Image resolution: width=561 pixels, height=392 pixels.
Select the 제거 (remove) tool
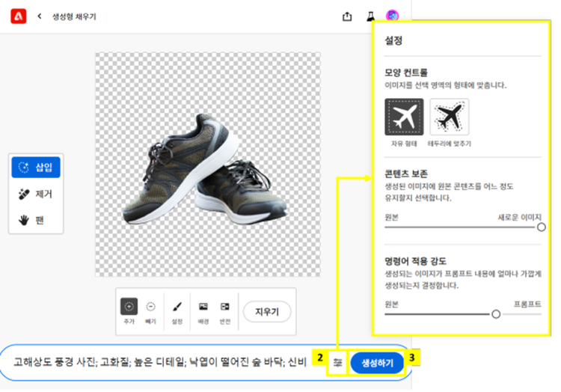point(36,194)
